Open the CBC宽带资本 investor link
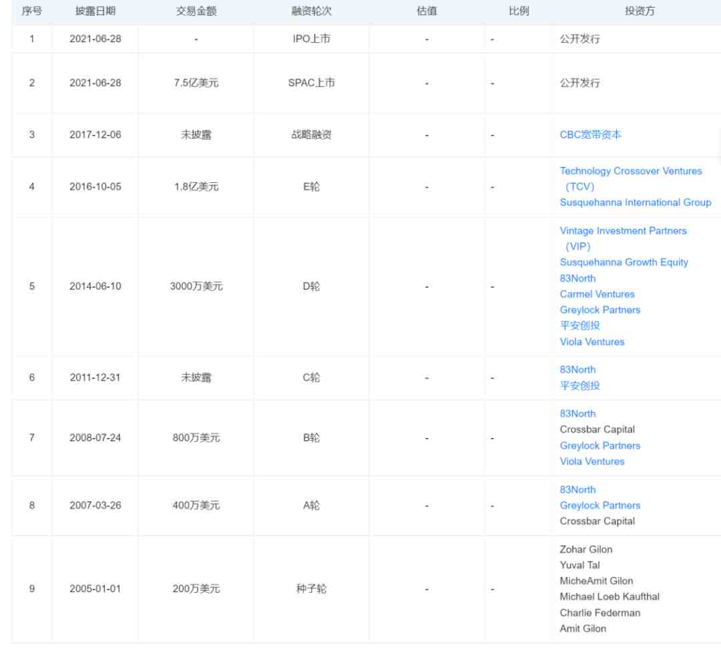This screenshot has height=651, width=721. pos(590,135)
